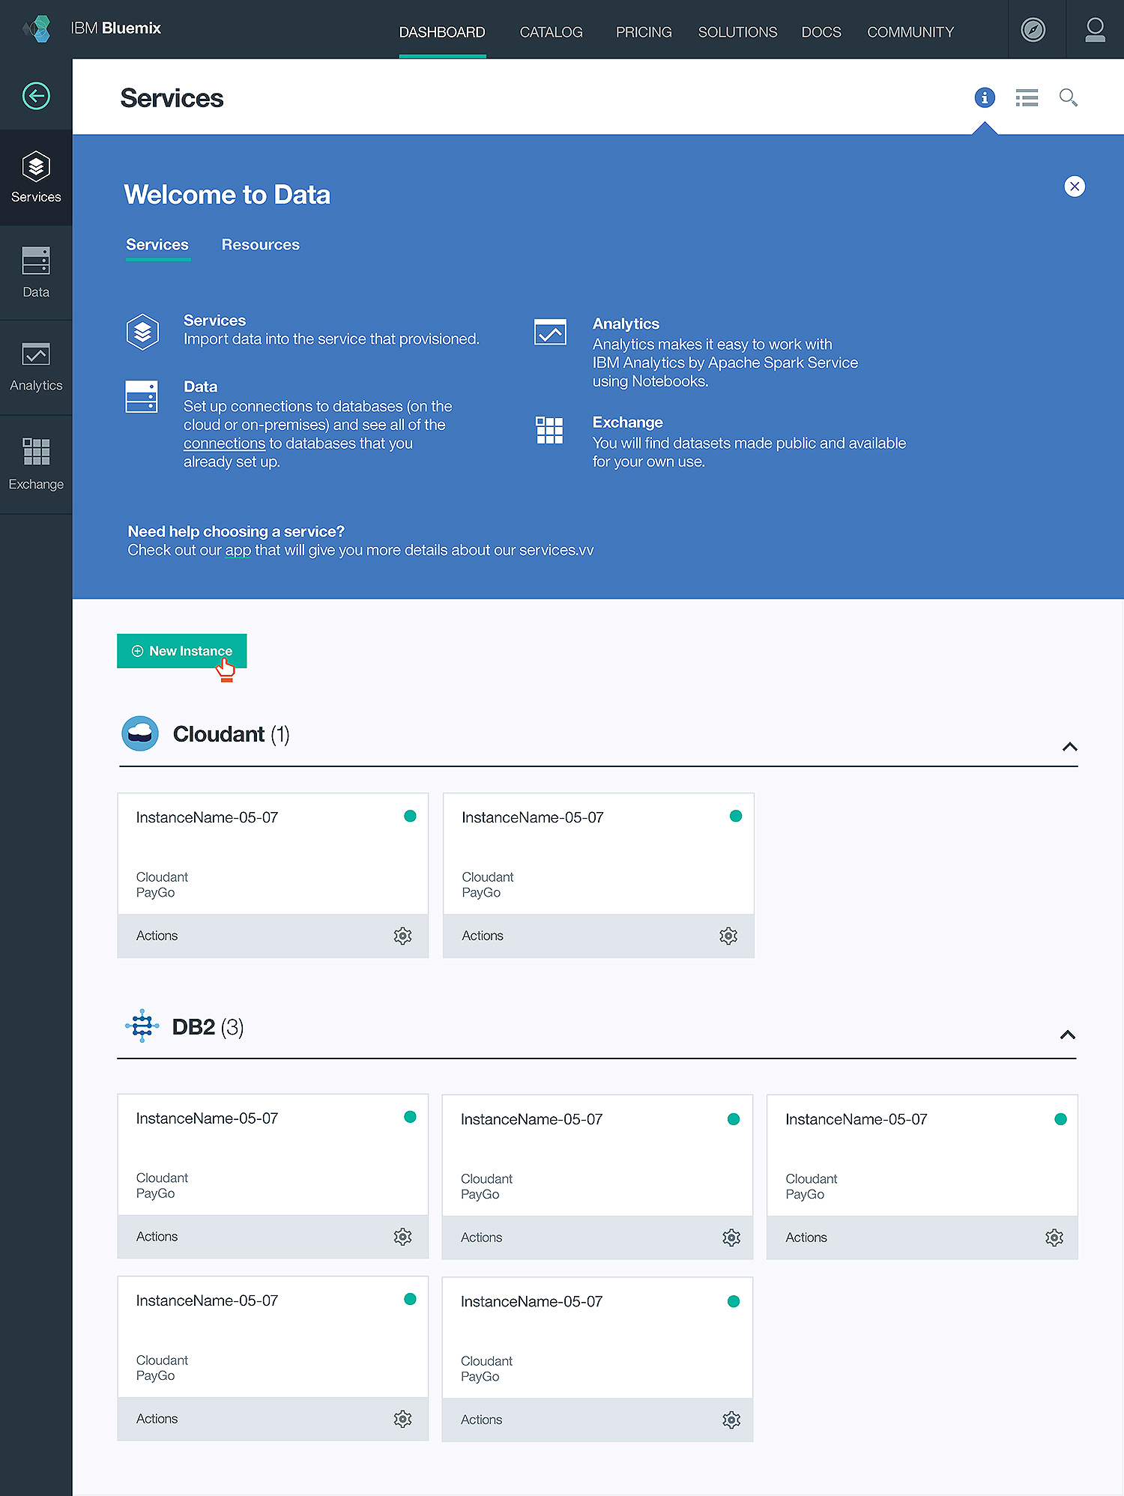Open the user profile icon
This screenshot has width=1124, height=1496.
tap(1095, 30)
